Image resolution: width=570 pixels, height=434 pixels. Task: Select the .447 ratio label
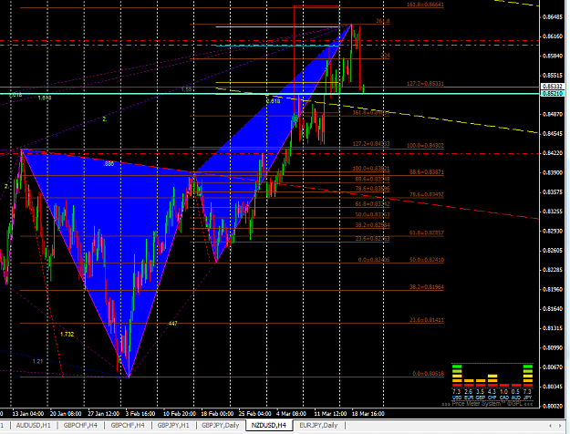tap(172, 324)
